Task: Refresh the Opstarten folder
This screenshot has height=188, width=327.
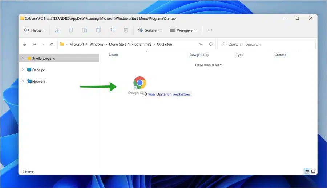Action: coord(211,44)
